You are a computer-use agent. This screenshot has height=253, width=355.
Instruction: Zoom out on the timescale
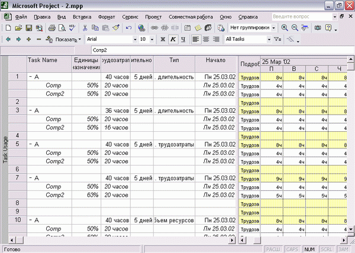(x=295, y=28)
